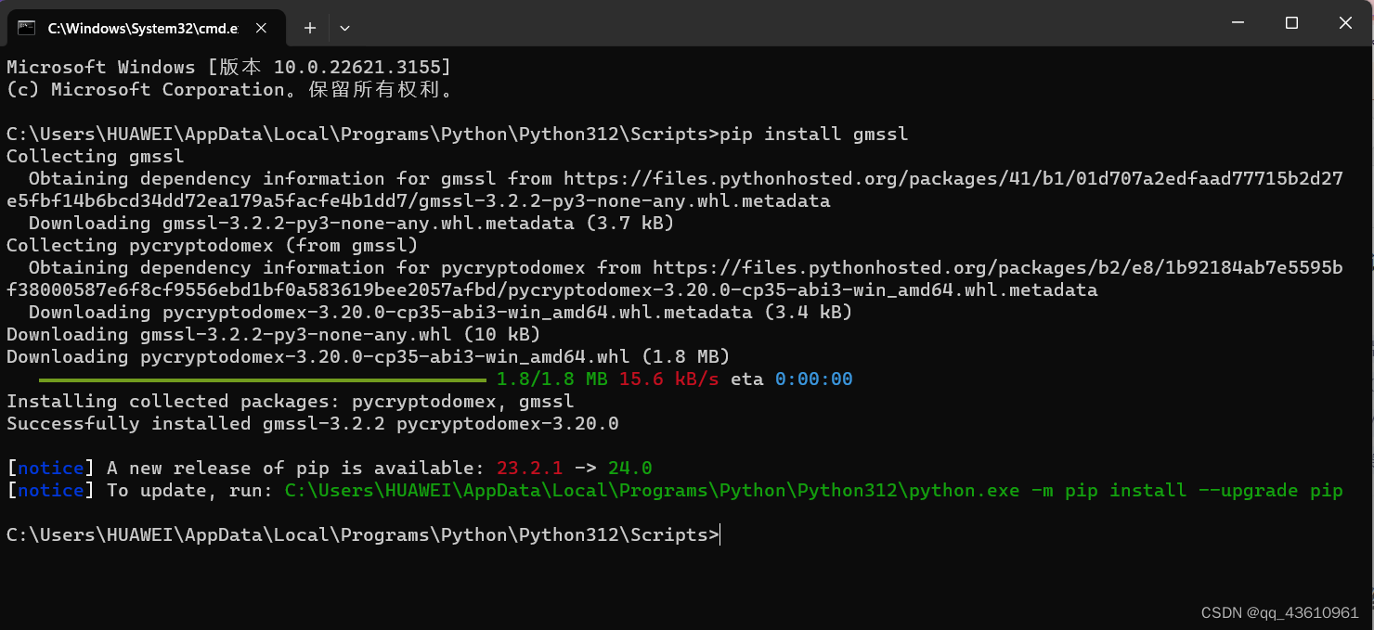Click the CSDN @qq_43610961 watermark text

(x=1279, y=612)
